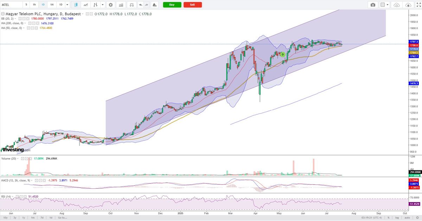Undo the last chart action
The image size is (422, 221).
click(141, 5)
